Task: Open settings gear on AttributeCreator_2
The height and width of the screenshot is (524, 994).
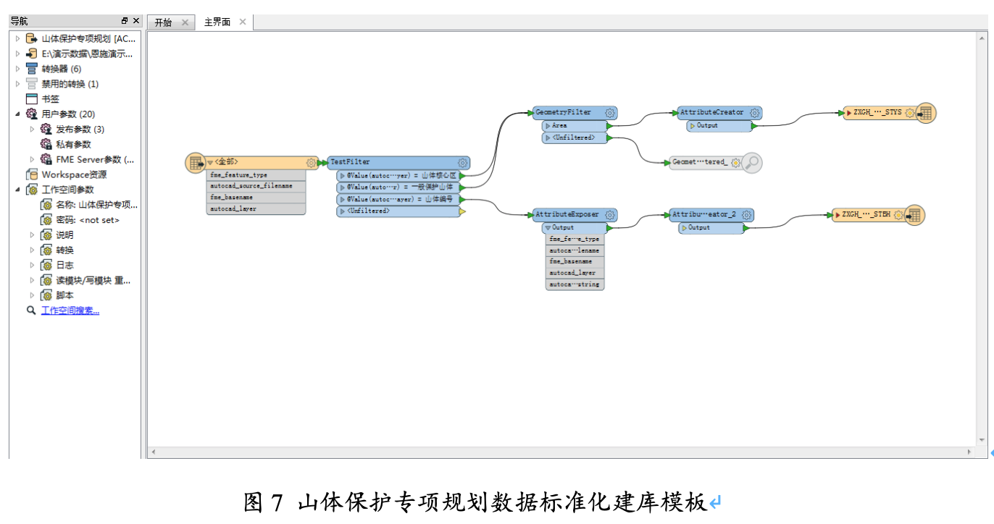Action: tap(746, 215)
